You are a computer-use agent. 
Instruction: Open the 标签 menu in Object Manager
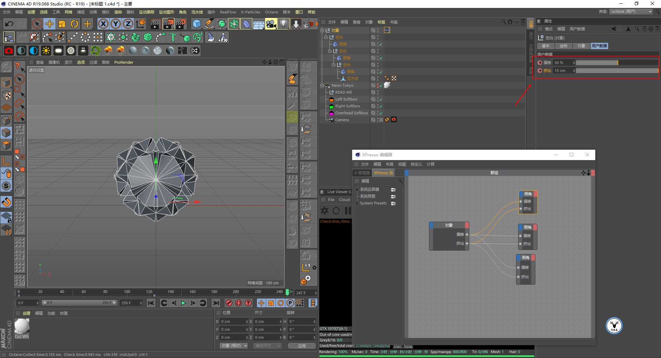(x=381, y=22)
